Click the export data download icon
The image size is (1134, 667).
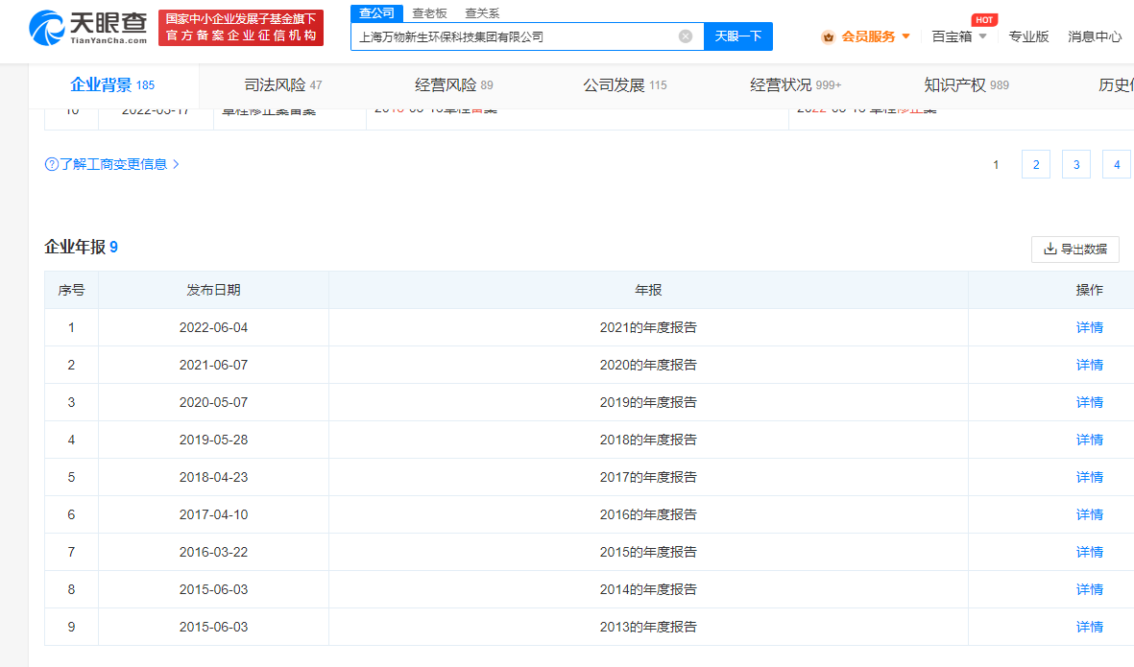pyautogui.click(x=1050, y=250)
